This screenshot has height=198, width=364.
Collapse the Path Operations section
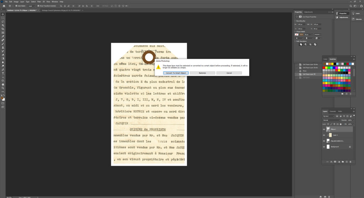(x=295, y=41)
